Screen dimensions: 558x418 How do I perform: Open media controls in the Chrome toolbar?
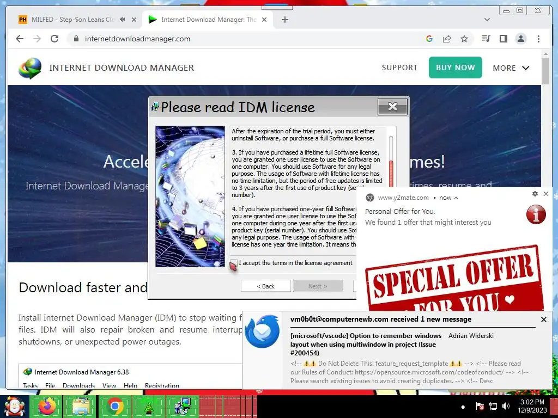tap(486, 39)
